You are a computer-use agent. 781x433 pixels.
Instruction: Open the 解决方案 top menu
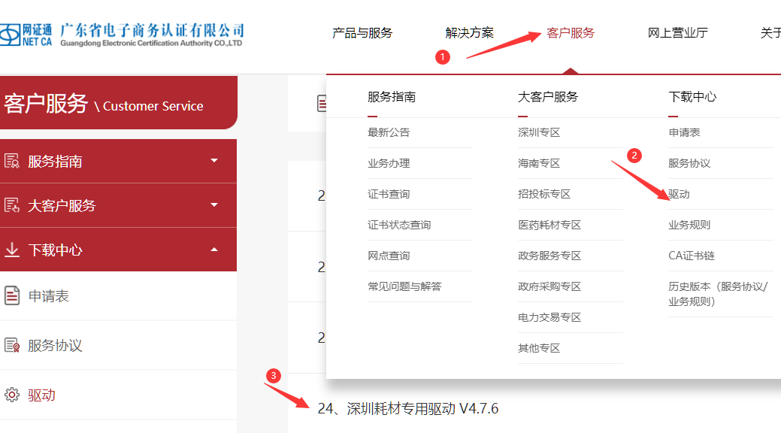tap(470, 33)
